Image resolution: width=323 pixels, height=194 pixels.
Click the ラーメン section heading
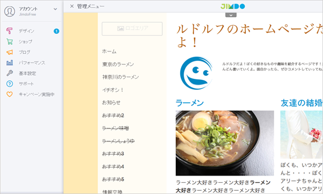click(x=190, y=103)
